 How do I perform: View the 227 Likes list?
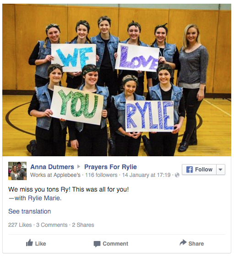click(x=20, y=225)
